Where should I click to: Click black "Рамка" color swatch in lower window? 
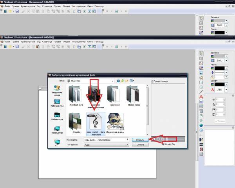tap(220, 69)
